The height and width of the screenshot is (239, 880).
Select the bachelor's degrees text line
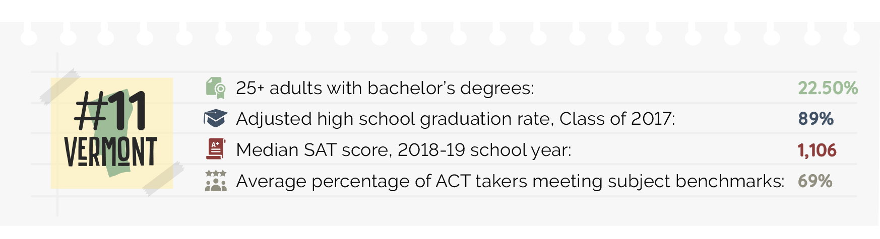click(385, 88)
